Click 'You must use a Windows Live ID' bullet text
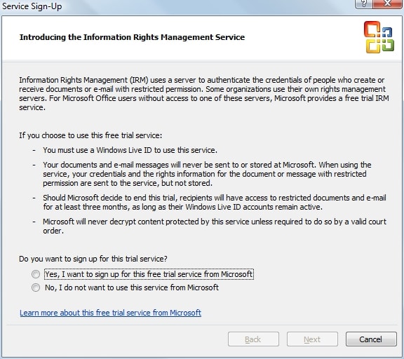The width and height of the screenshot is (404, 359). click(130, 150)
